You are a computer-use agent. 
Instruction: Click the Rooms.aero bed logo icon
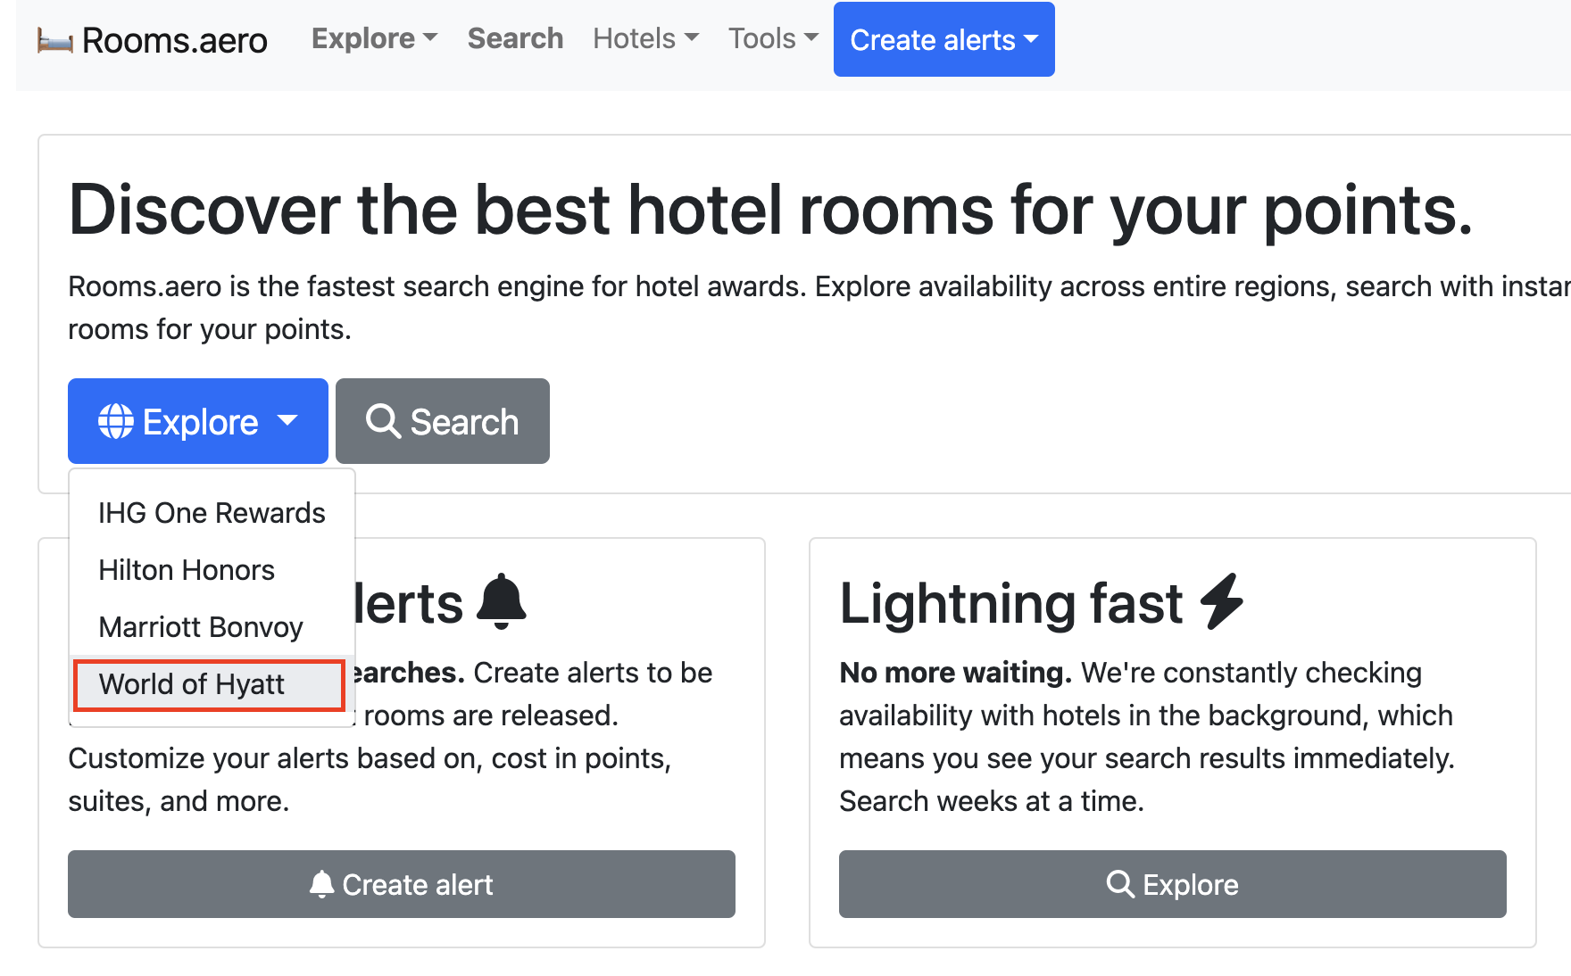[54, 41]
